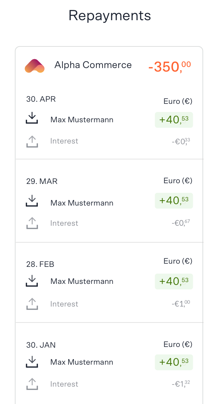Click the +40,53 badge in the 29. MAR section
This screenshot has width=219, height=404.
(x=174, y=201)
